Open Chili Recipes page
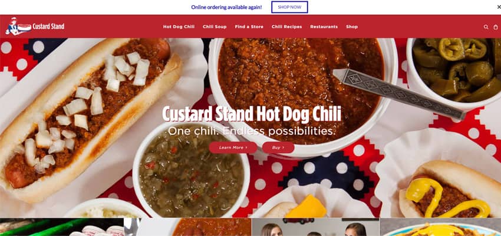The width and height of the screenshot is (501, 236). click(286, 27)
